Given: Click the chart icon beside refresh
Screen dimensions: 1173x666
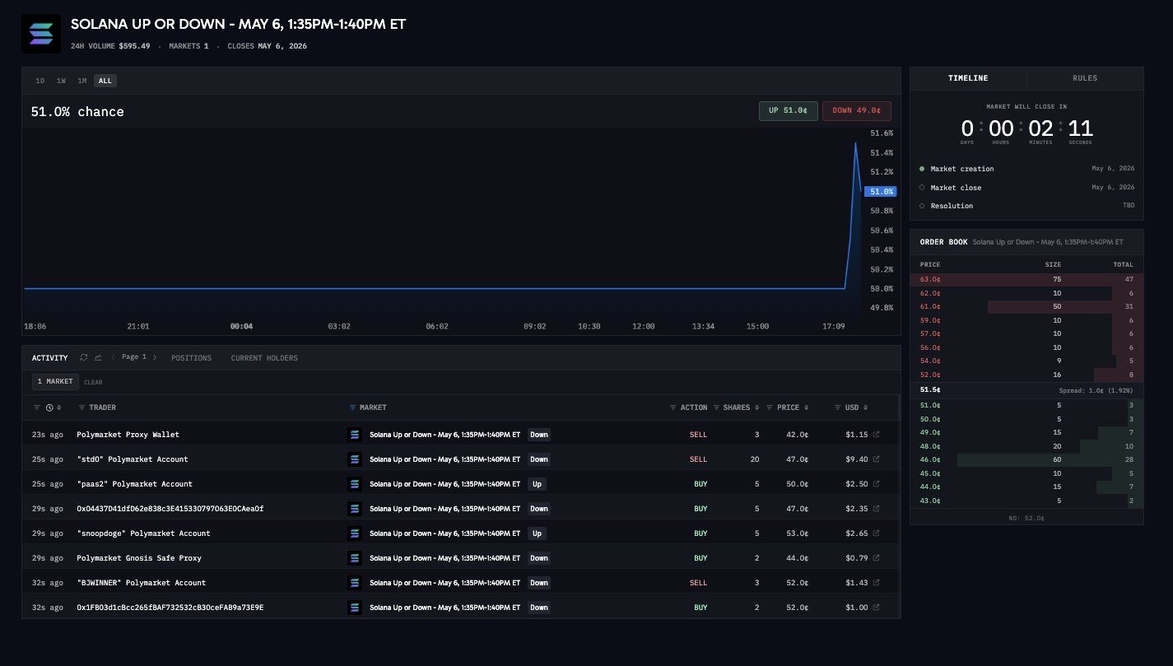Looking at the screenshot, I should click(x=98, y=357).
